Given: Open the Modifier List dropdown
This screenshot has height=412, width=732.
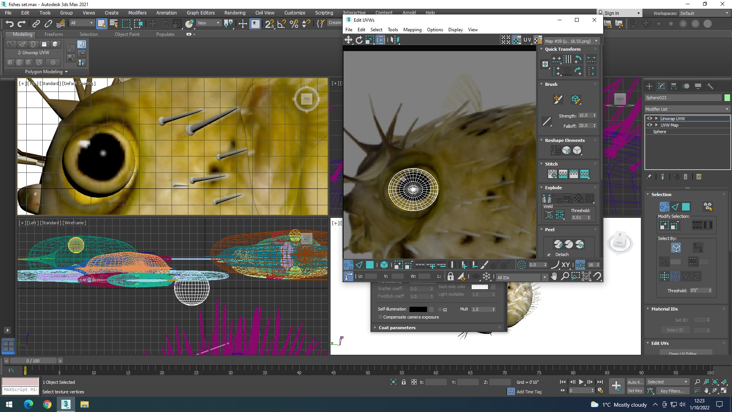Looking at the screenshot, I should (687, 109).
